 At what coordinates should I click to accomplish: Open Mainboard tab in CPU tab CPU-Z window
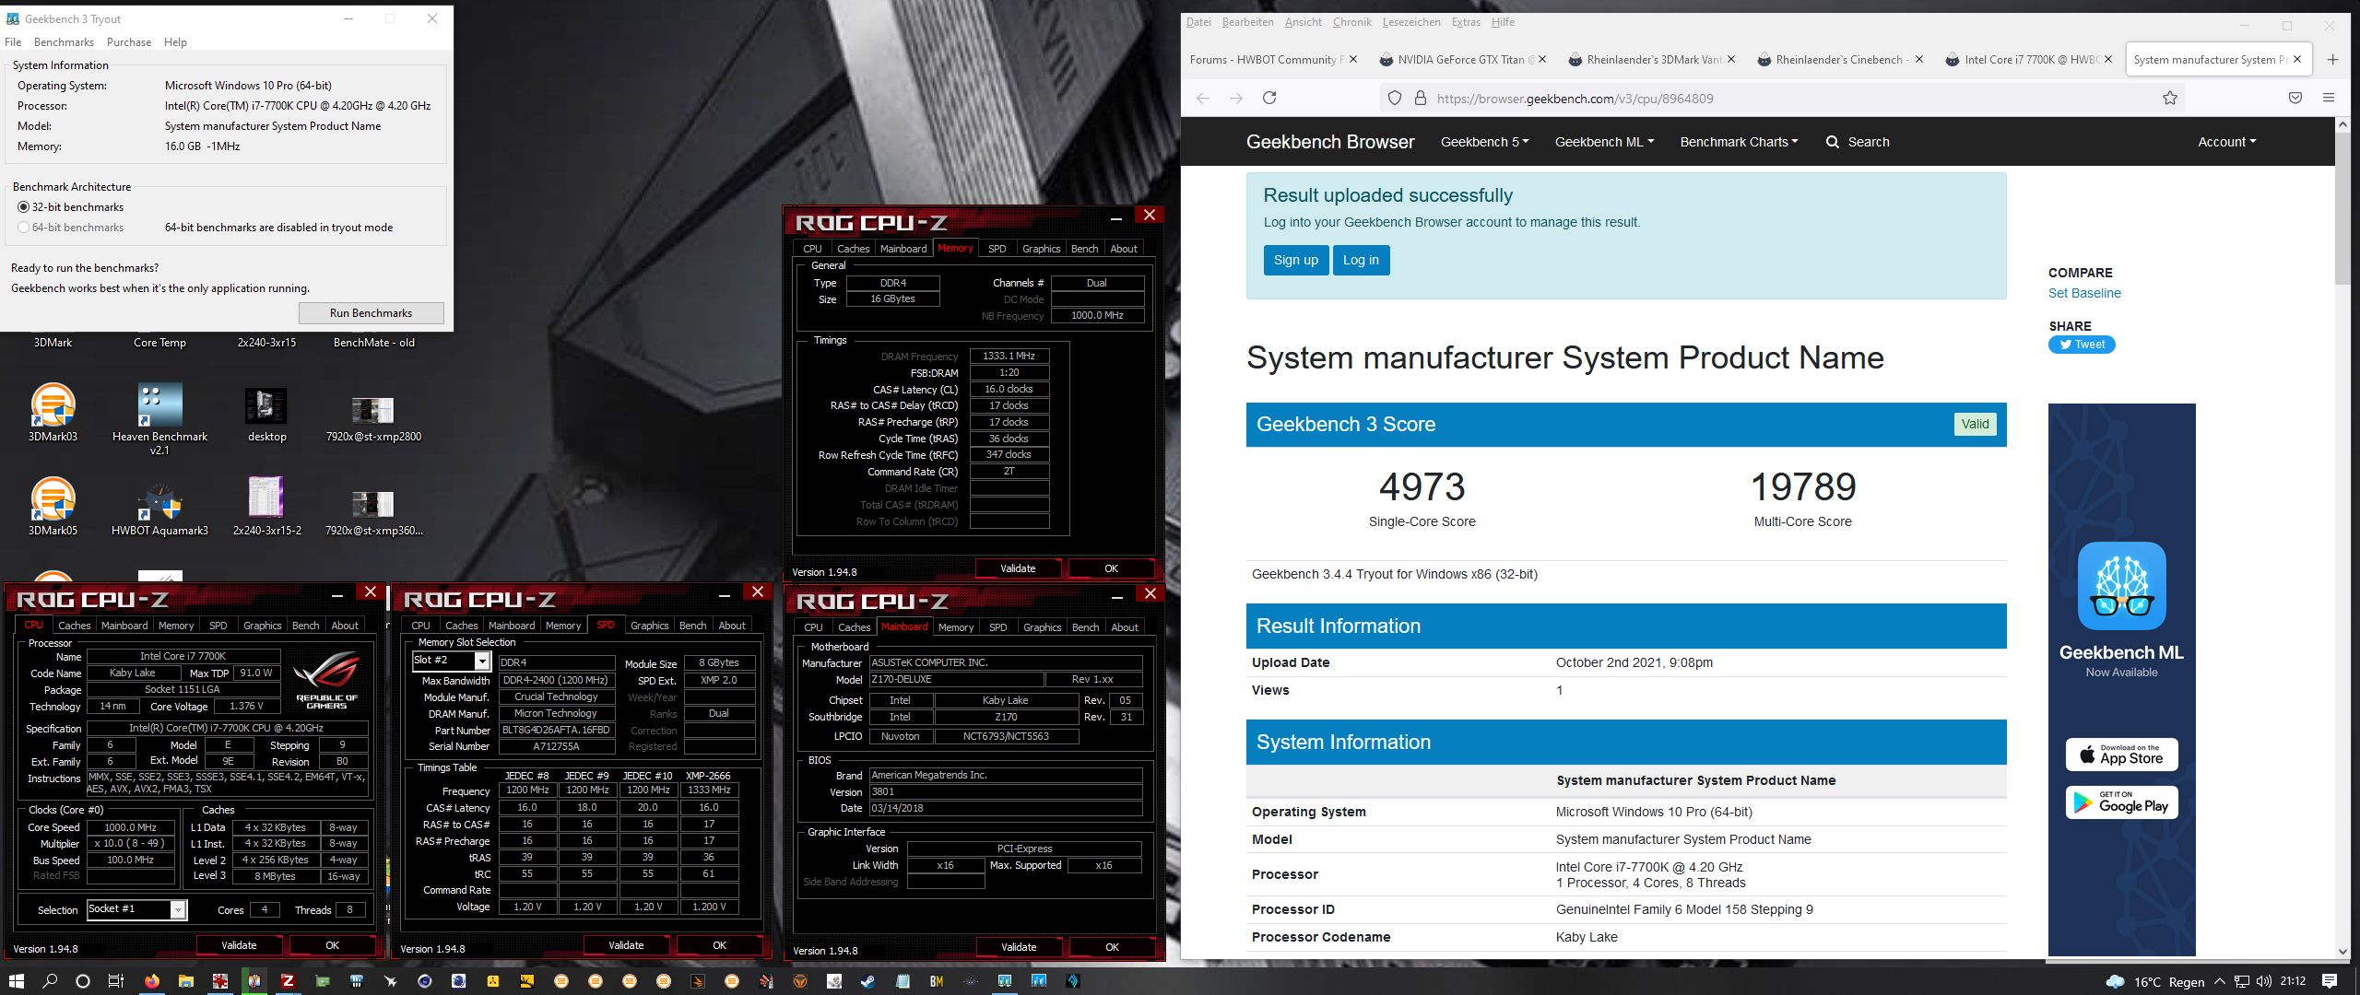[124, 626]
